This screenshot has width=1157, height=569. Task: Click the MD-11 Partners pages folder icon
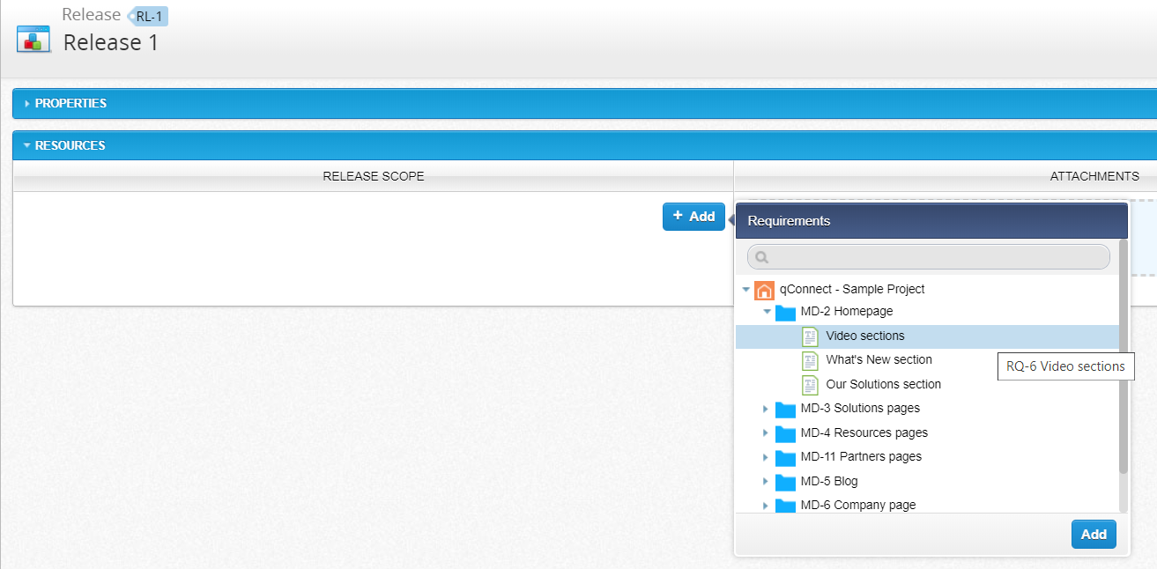point(785,458)
